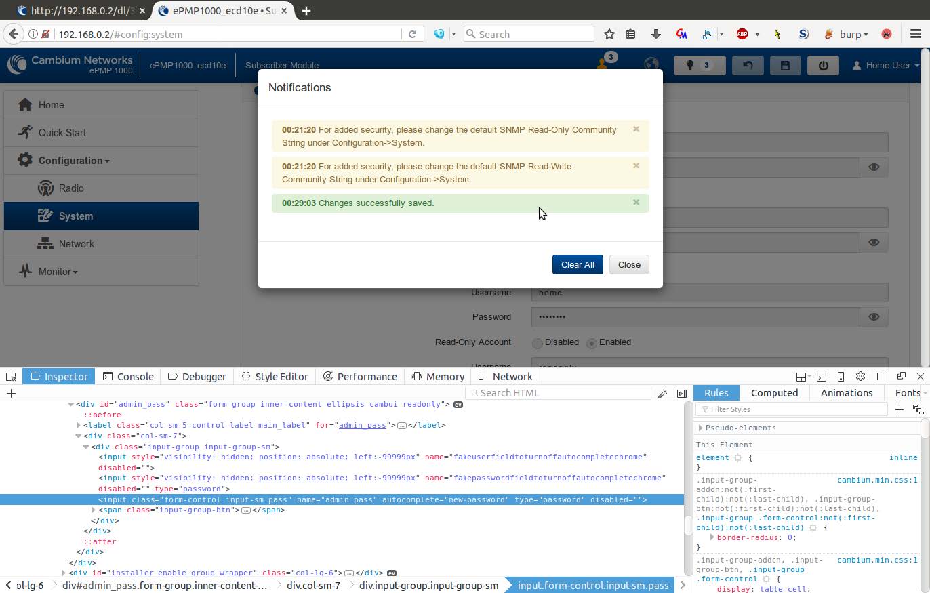Click the Search HTML input field
The image size is (930, 593).
coord(563,393)
